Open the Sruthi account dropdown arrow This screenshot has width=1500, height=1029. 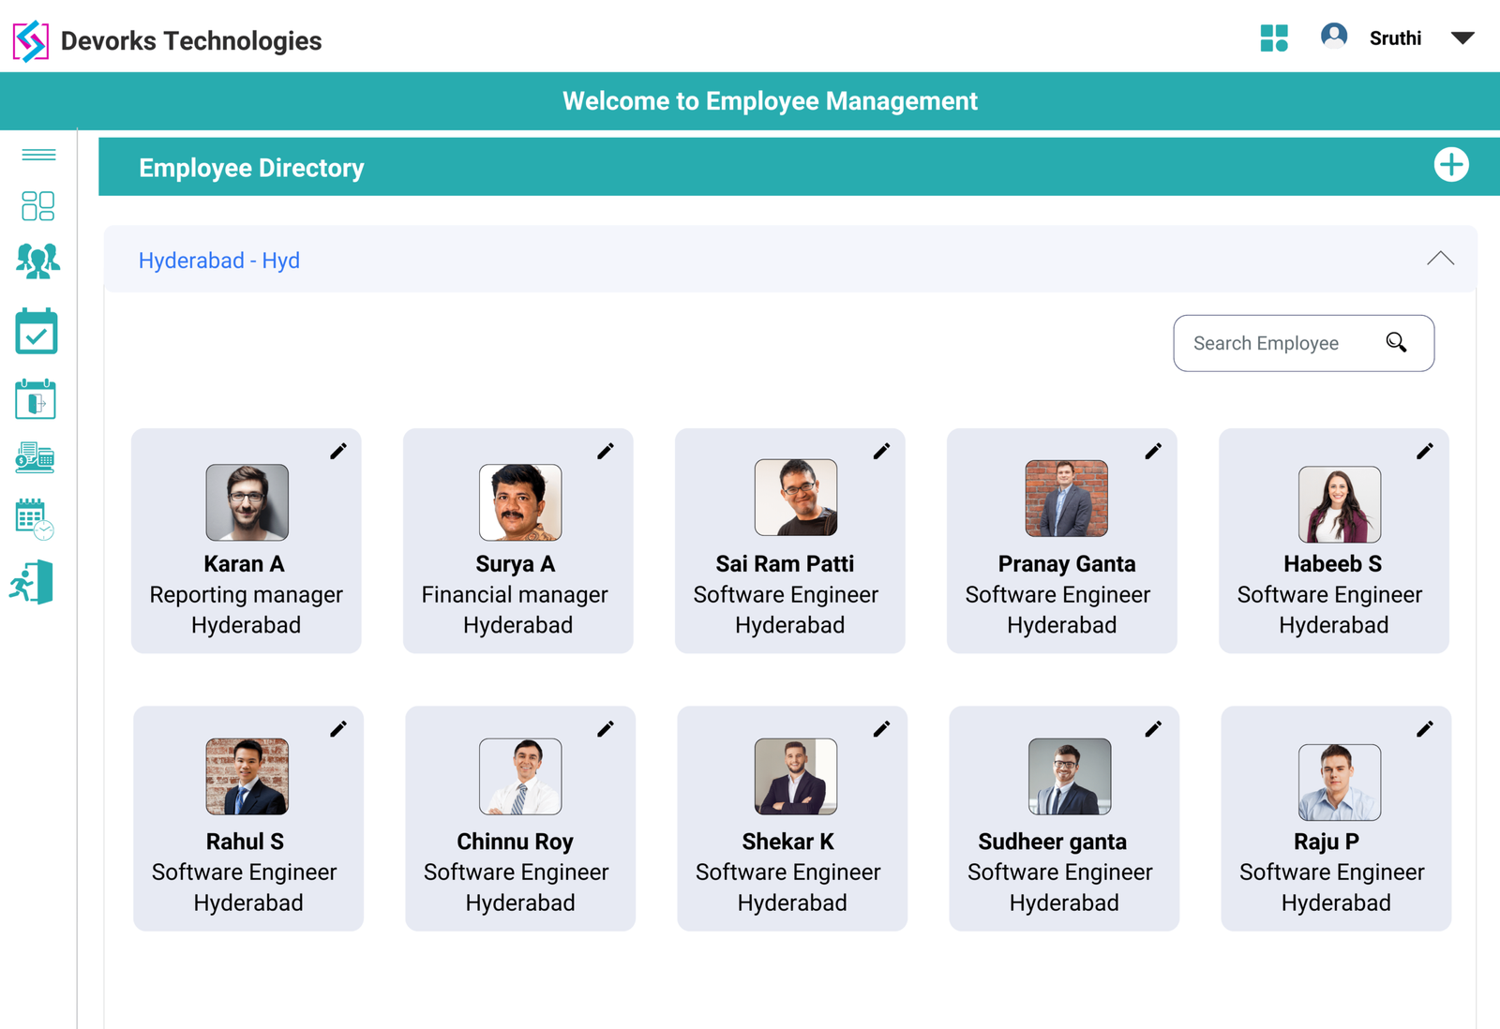coord(1462,38)
